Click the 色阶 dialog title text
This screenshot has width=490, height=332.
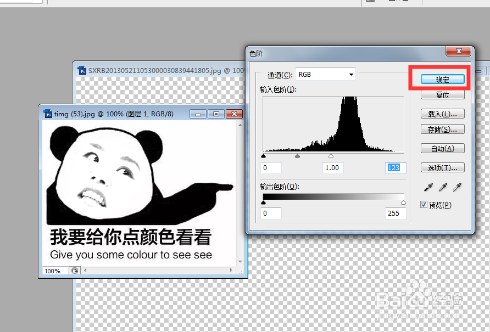pos(256,54)
